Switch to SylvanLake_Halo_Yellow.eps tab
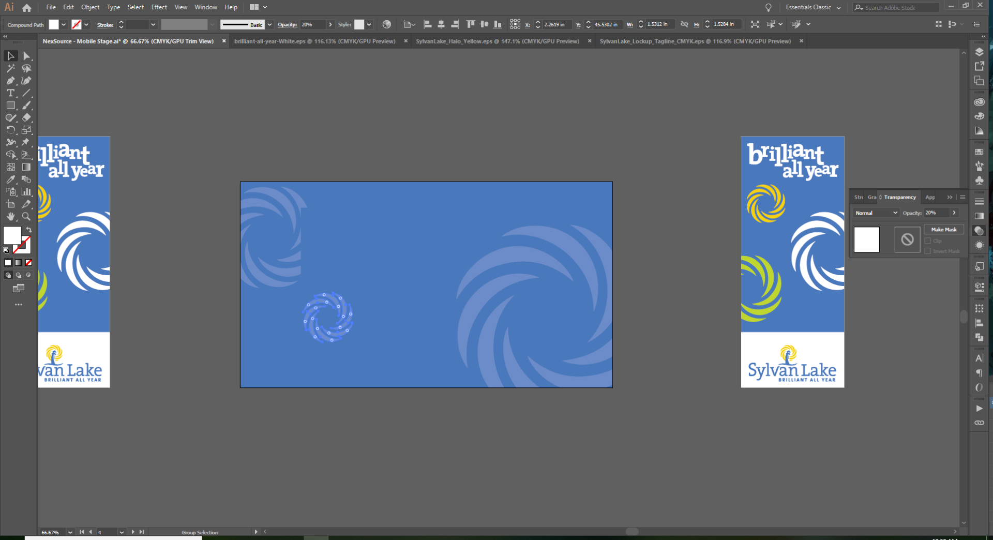Screen dimensions: 993x540 coord(497,41)
